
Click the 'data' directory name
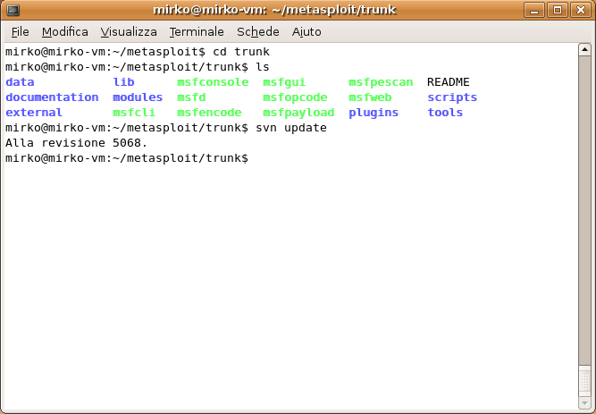click(x=21, y=82)
